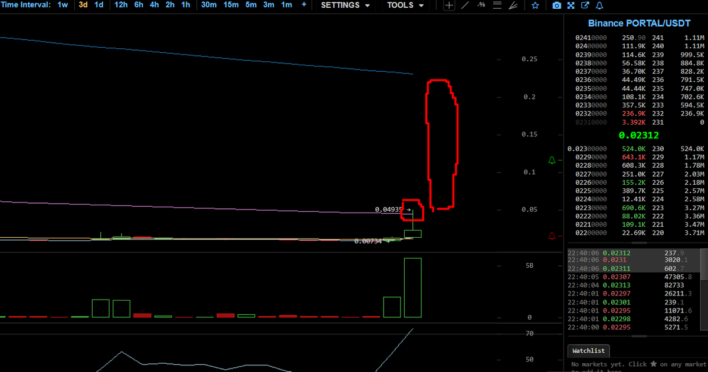Open the Watchlist tab
This screenshot has width=708, height=372.
tap(588, 350)
